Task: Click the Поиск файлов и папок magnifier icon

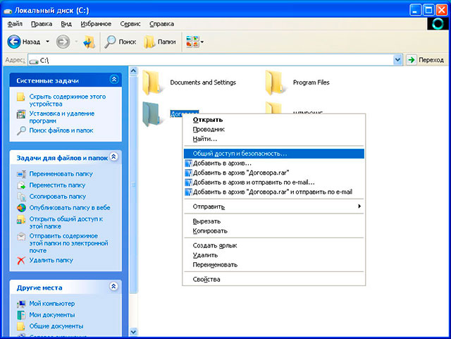Action: point(21,130)
